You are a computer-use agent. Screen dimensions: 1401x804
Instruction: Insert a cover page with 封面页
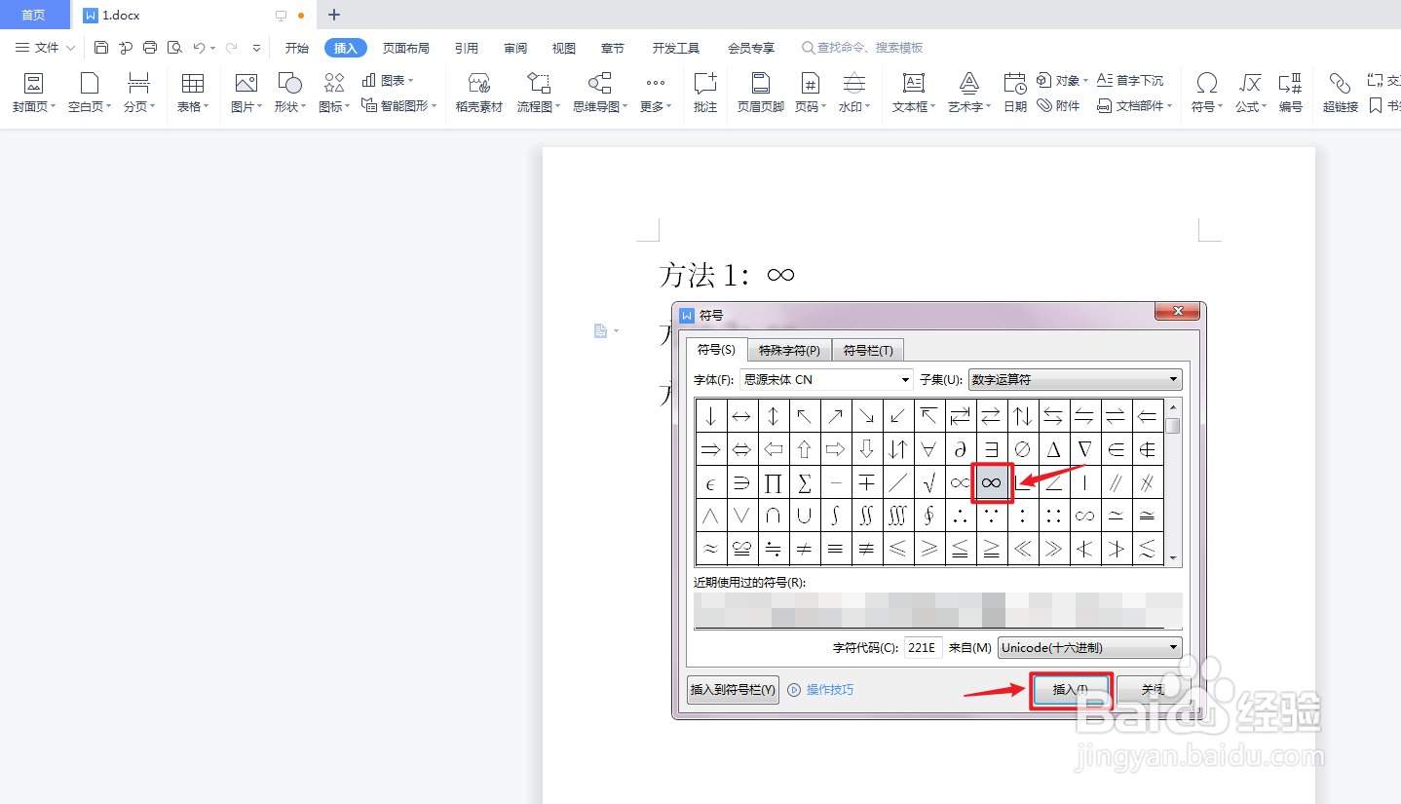[34, 94]
